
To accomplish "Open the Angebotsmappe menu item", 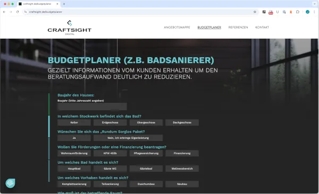I will [x=177, y=27].
